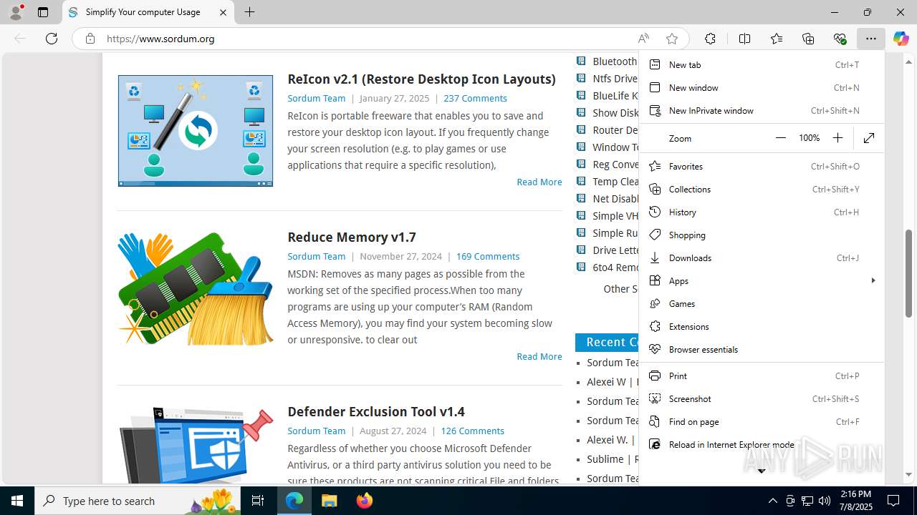Click Sordum Team author link under ReIcon
The width and height of the screenshot is (917, 515).
pyautogui.click(x=316, y=98)
